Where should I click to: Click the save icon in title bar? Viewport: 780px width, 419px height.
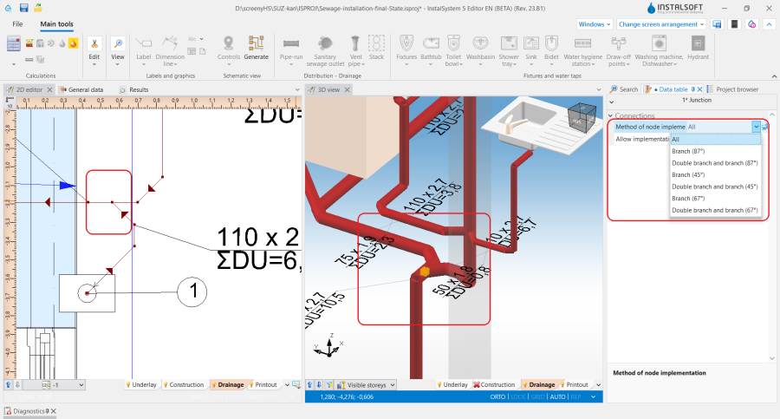pos(23,8)
